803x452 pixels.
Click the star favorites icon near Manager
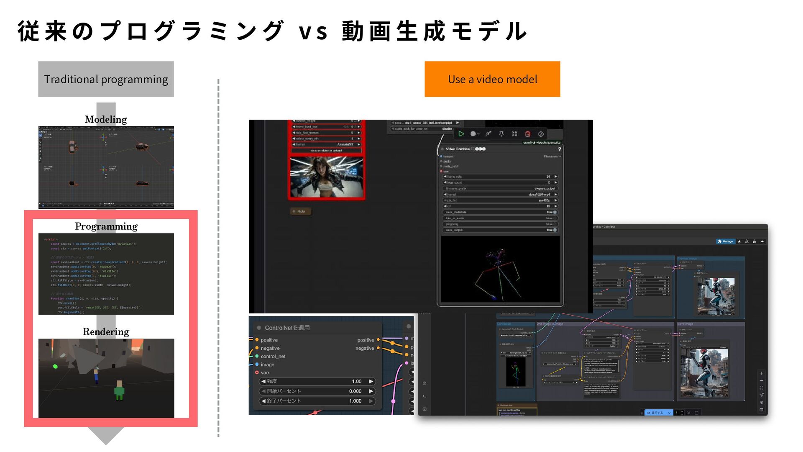[739, 241]
